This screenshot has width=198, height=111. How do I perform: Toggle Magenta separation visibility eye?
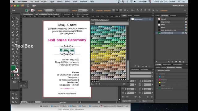click(157, 80)
